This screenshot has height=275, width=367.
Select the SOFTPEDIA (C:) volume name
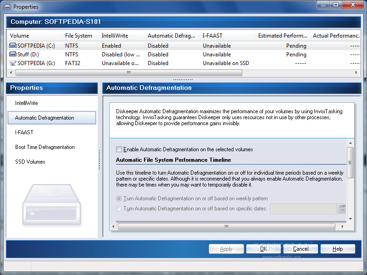pyautogui.click(x=36, y=45)
